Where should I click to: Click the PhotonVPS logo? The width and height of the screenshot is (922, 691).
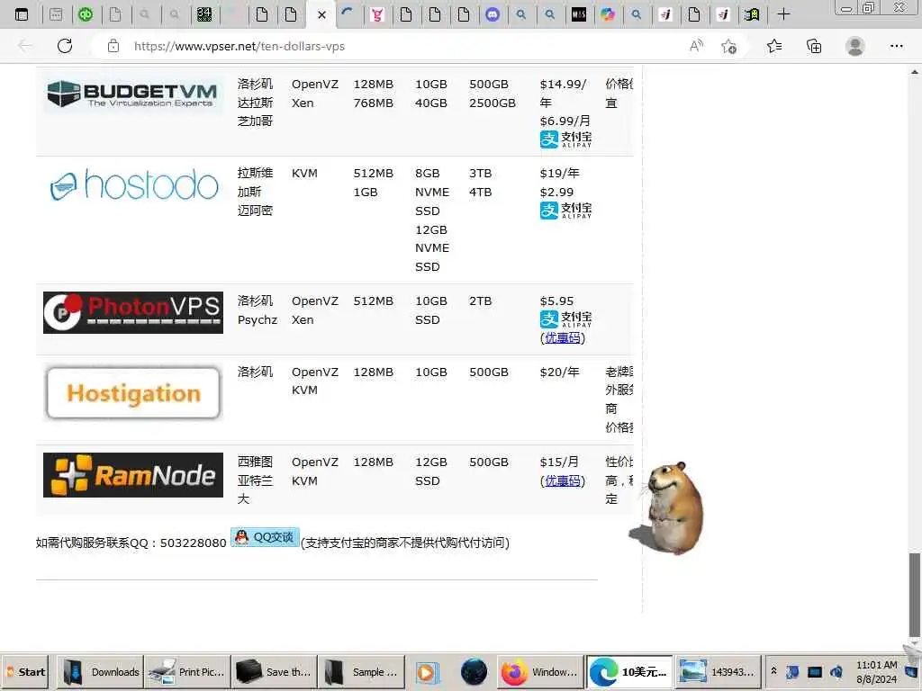[133, 312]
